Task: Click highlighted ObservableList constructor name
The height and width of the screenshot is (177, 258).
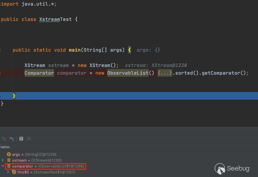Action: [x=128, y=73]
